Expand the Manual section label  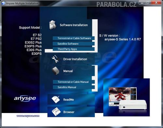[x=68, y=71]
